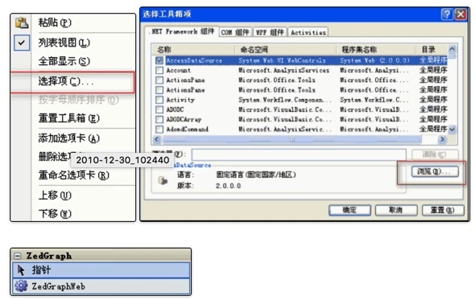The height and width of the screenshot is (300, 476).
Task: Click the Directory (目录) column header
Action: click(432, 49)
